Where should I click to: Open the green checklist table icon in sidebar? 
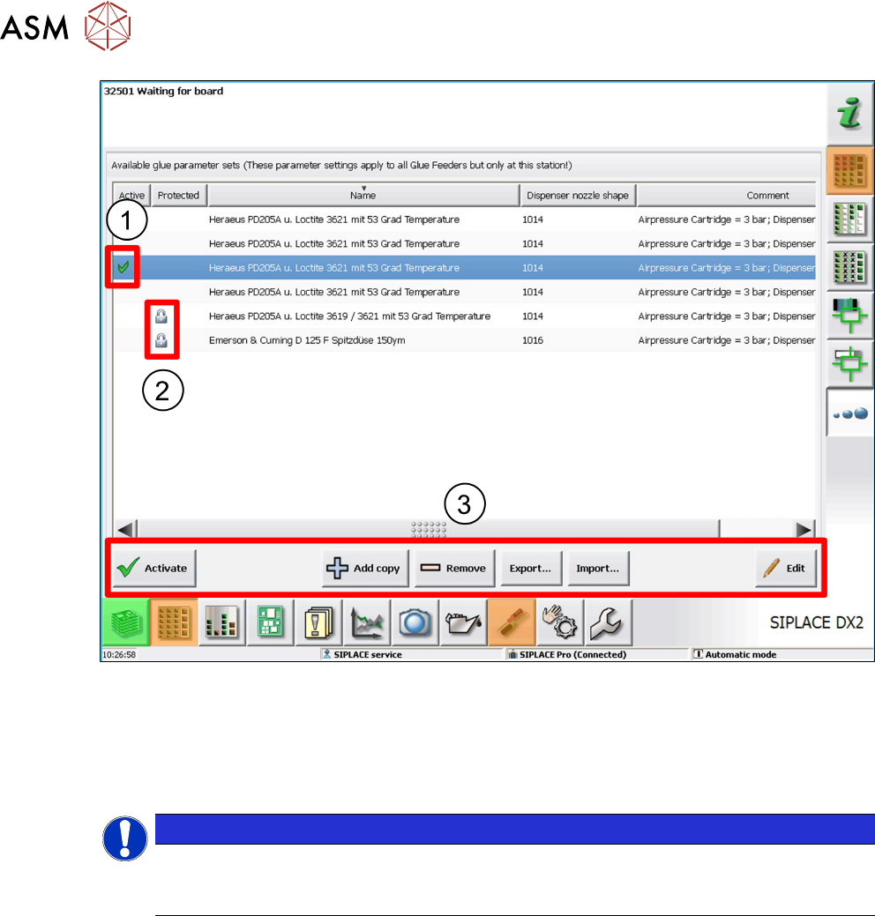point(850,219)
